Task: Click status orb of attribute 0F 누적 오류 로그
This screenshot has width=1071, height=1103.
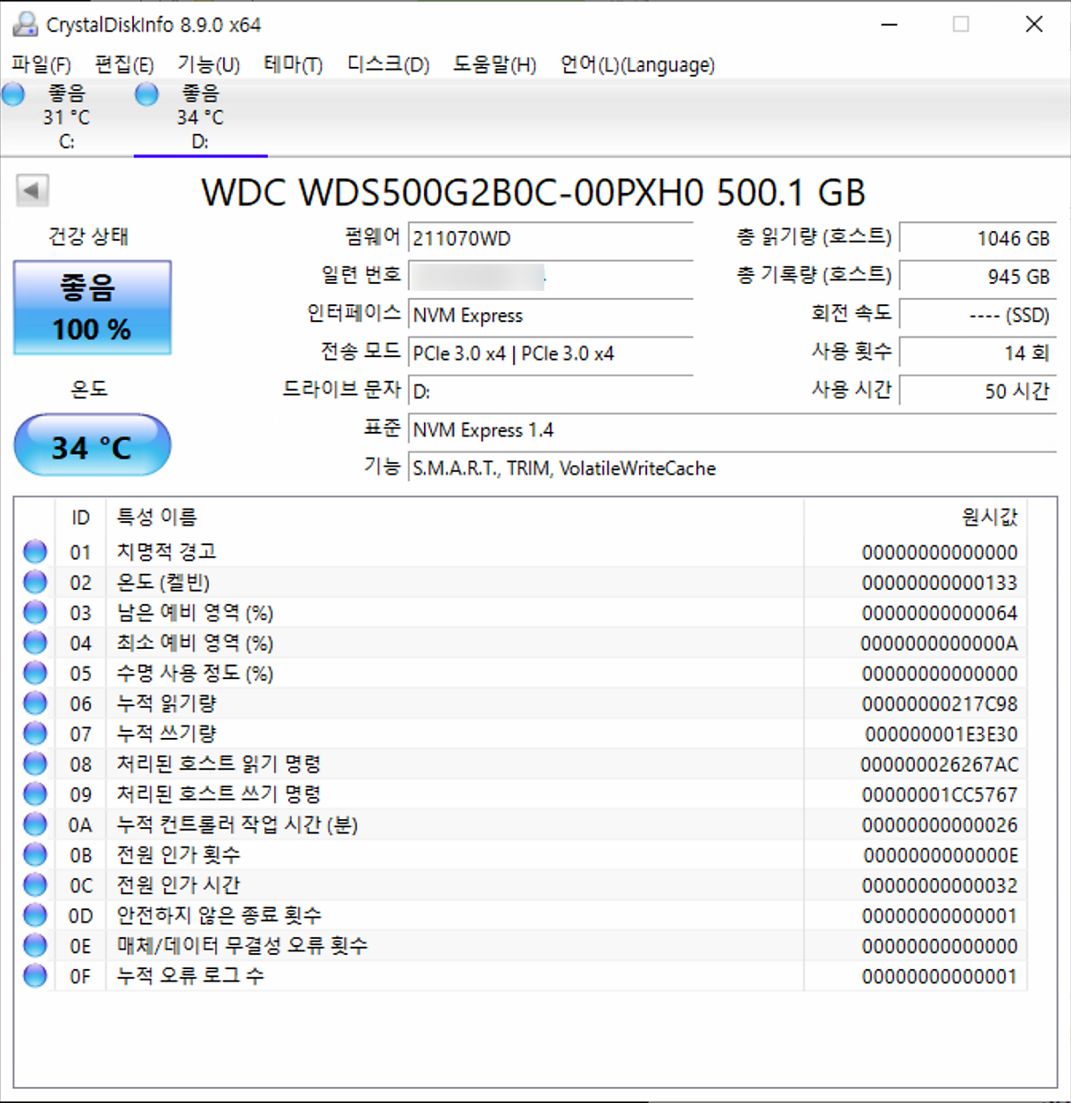Action: coord(35,976)
